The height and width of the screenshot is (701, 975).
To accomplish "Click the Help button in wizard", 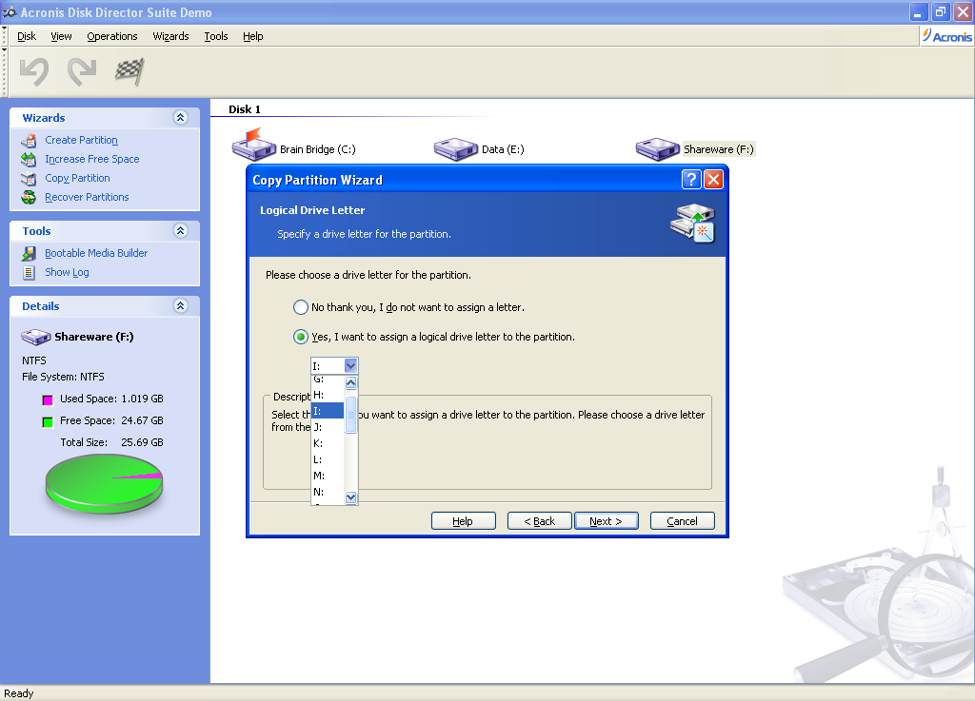I will tap(464, 521).
